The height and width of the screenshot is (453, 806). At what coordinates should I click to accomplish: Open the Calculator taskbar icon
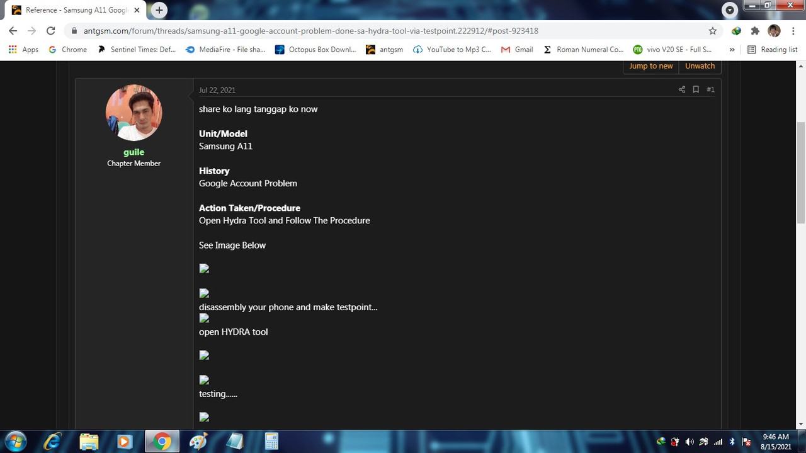pos(271,442)
